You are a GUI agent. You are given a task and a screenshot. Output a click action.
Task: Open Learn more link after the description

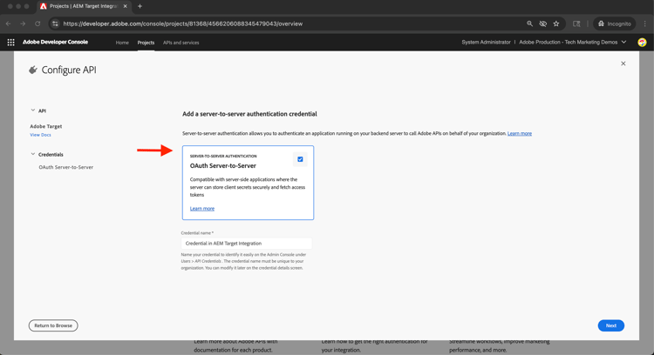[520, 134]
